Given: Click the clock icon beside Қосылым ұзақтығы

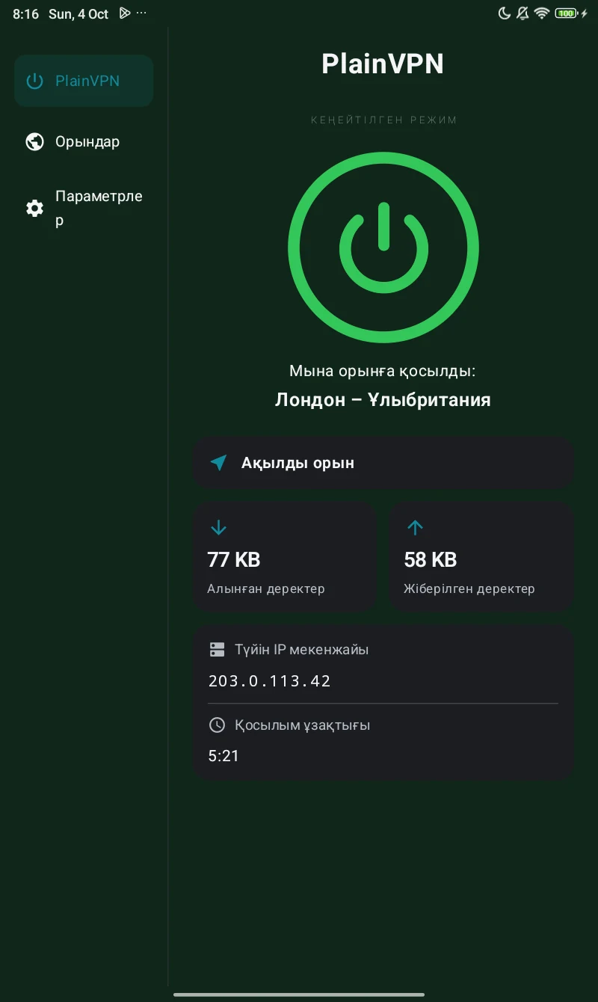Looking at the screenshot, I should click(x=217, y=725).
